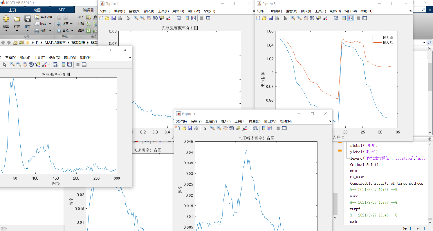
Task: Toggle Pan hand tool in Figure 4 toolbar
Action: pyautogui.click(x=225, y=128)
